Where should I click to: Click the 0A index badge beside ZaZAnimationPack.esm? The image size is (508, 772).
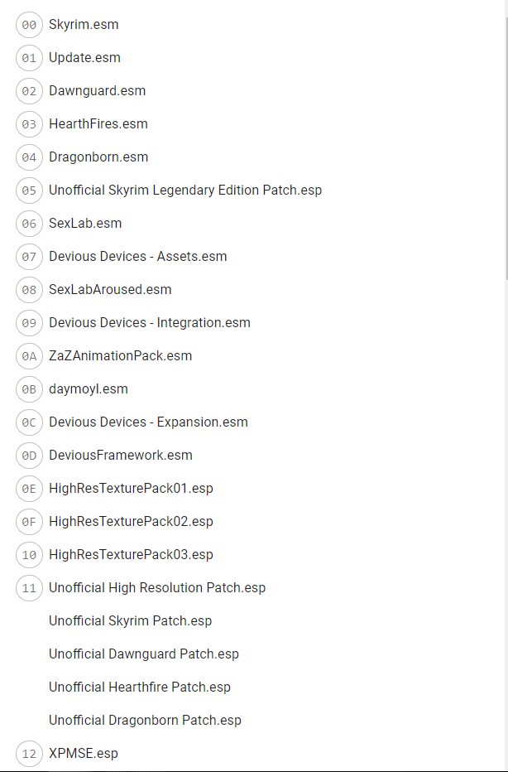click(29, 356)
